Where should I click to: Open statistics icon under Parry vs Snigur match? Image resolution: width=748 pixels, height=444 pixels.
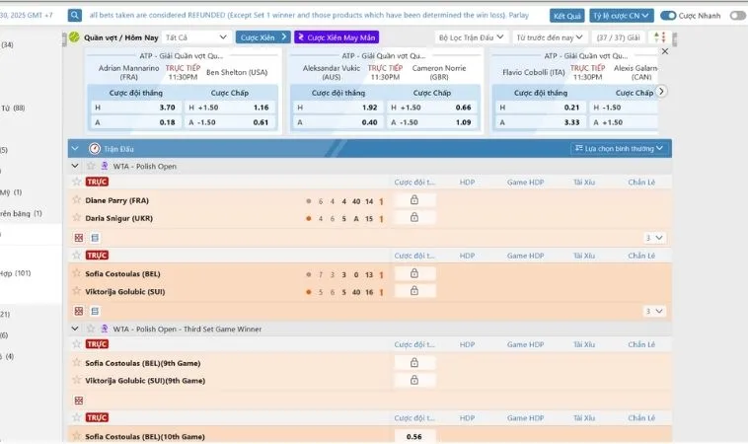95,238
